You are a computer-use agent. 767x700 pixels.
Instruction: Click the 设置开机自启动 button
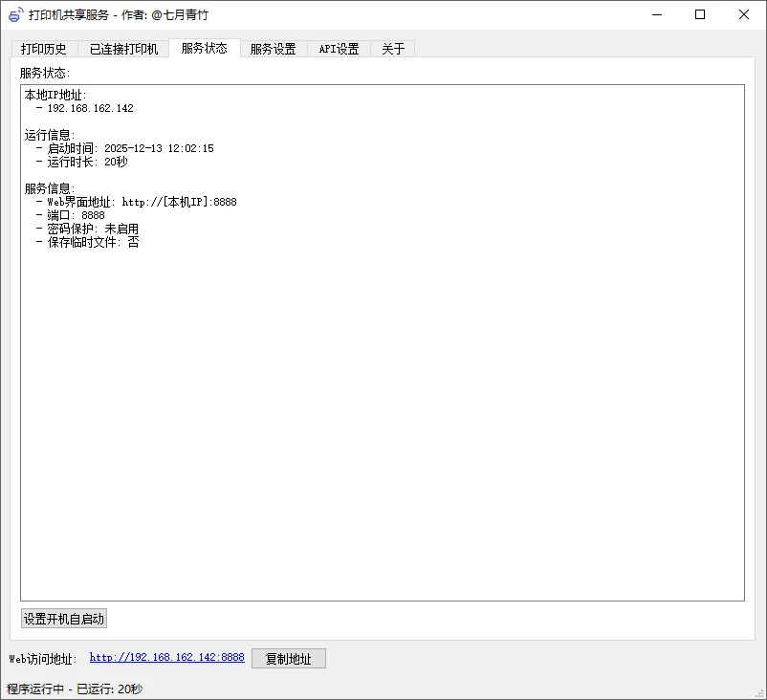point(63,618)
